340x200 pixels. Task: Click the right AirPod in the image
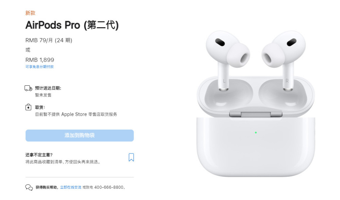coord(284,59)
